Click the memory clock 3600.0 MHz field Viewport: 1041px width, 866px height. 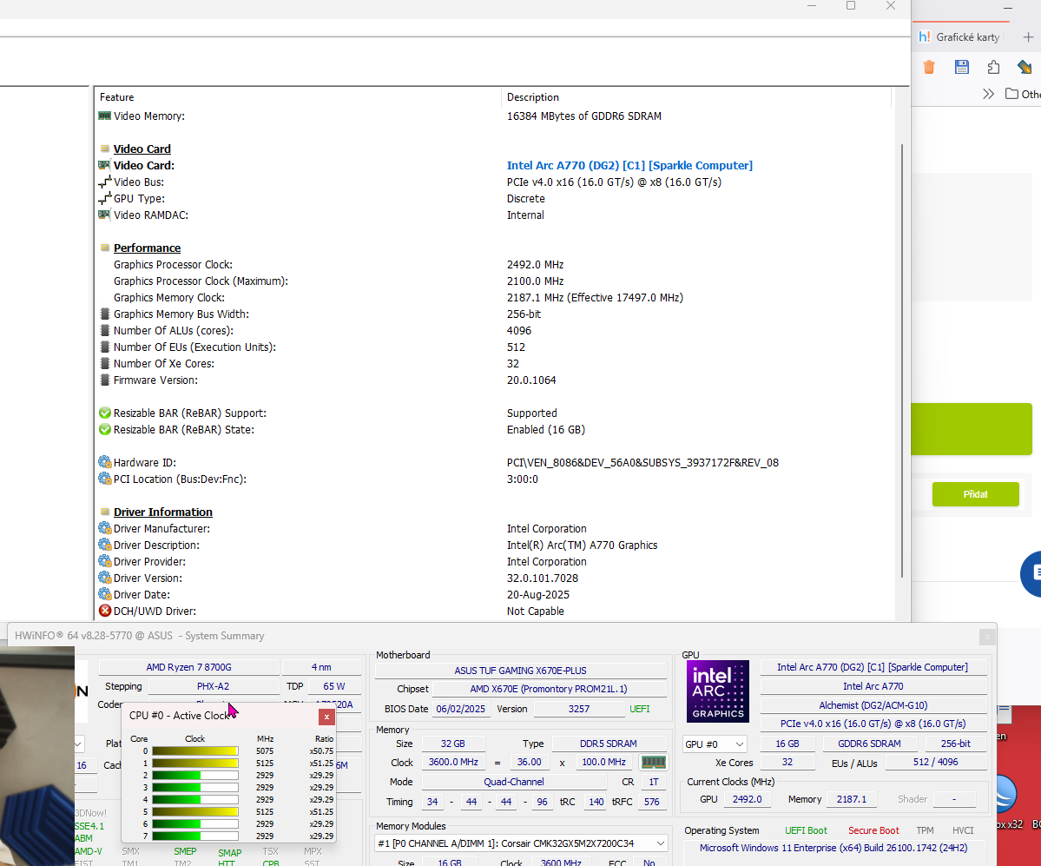coord(453,762)
